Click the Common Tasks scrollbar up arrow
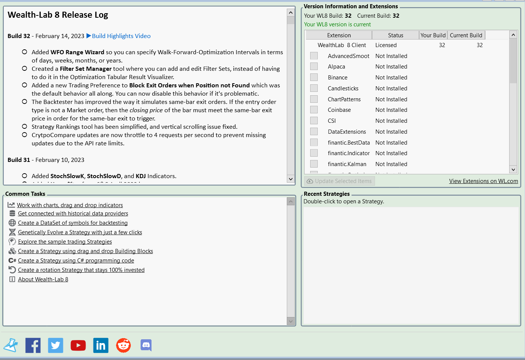This screenshot has width=525, height=360. pos(291,201)
